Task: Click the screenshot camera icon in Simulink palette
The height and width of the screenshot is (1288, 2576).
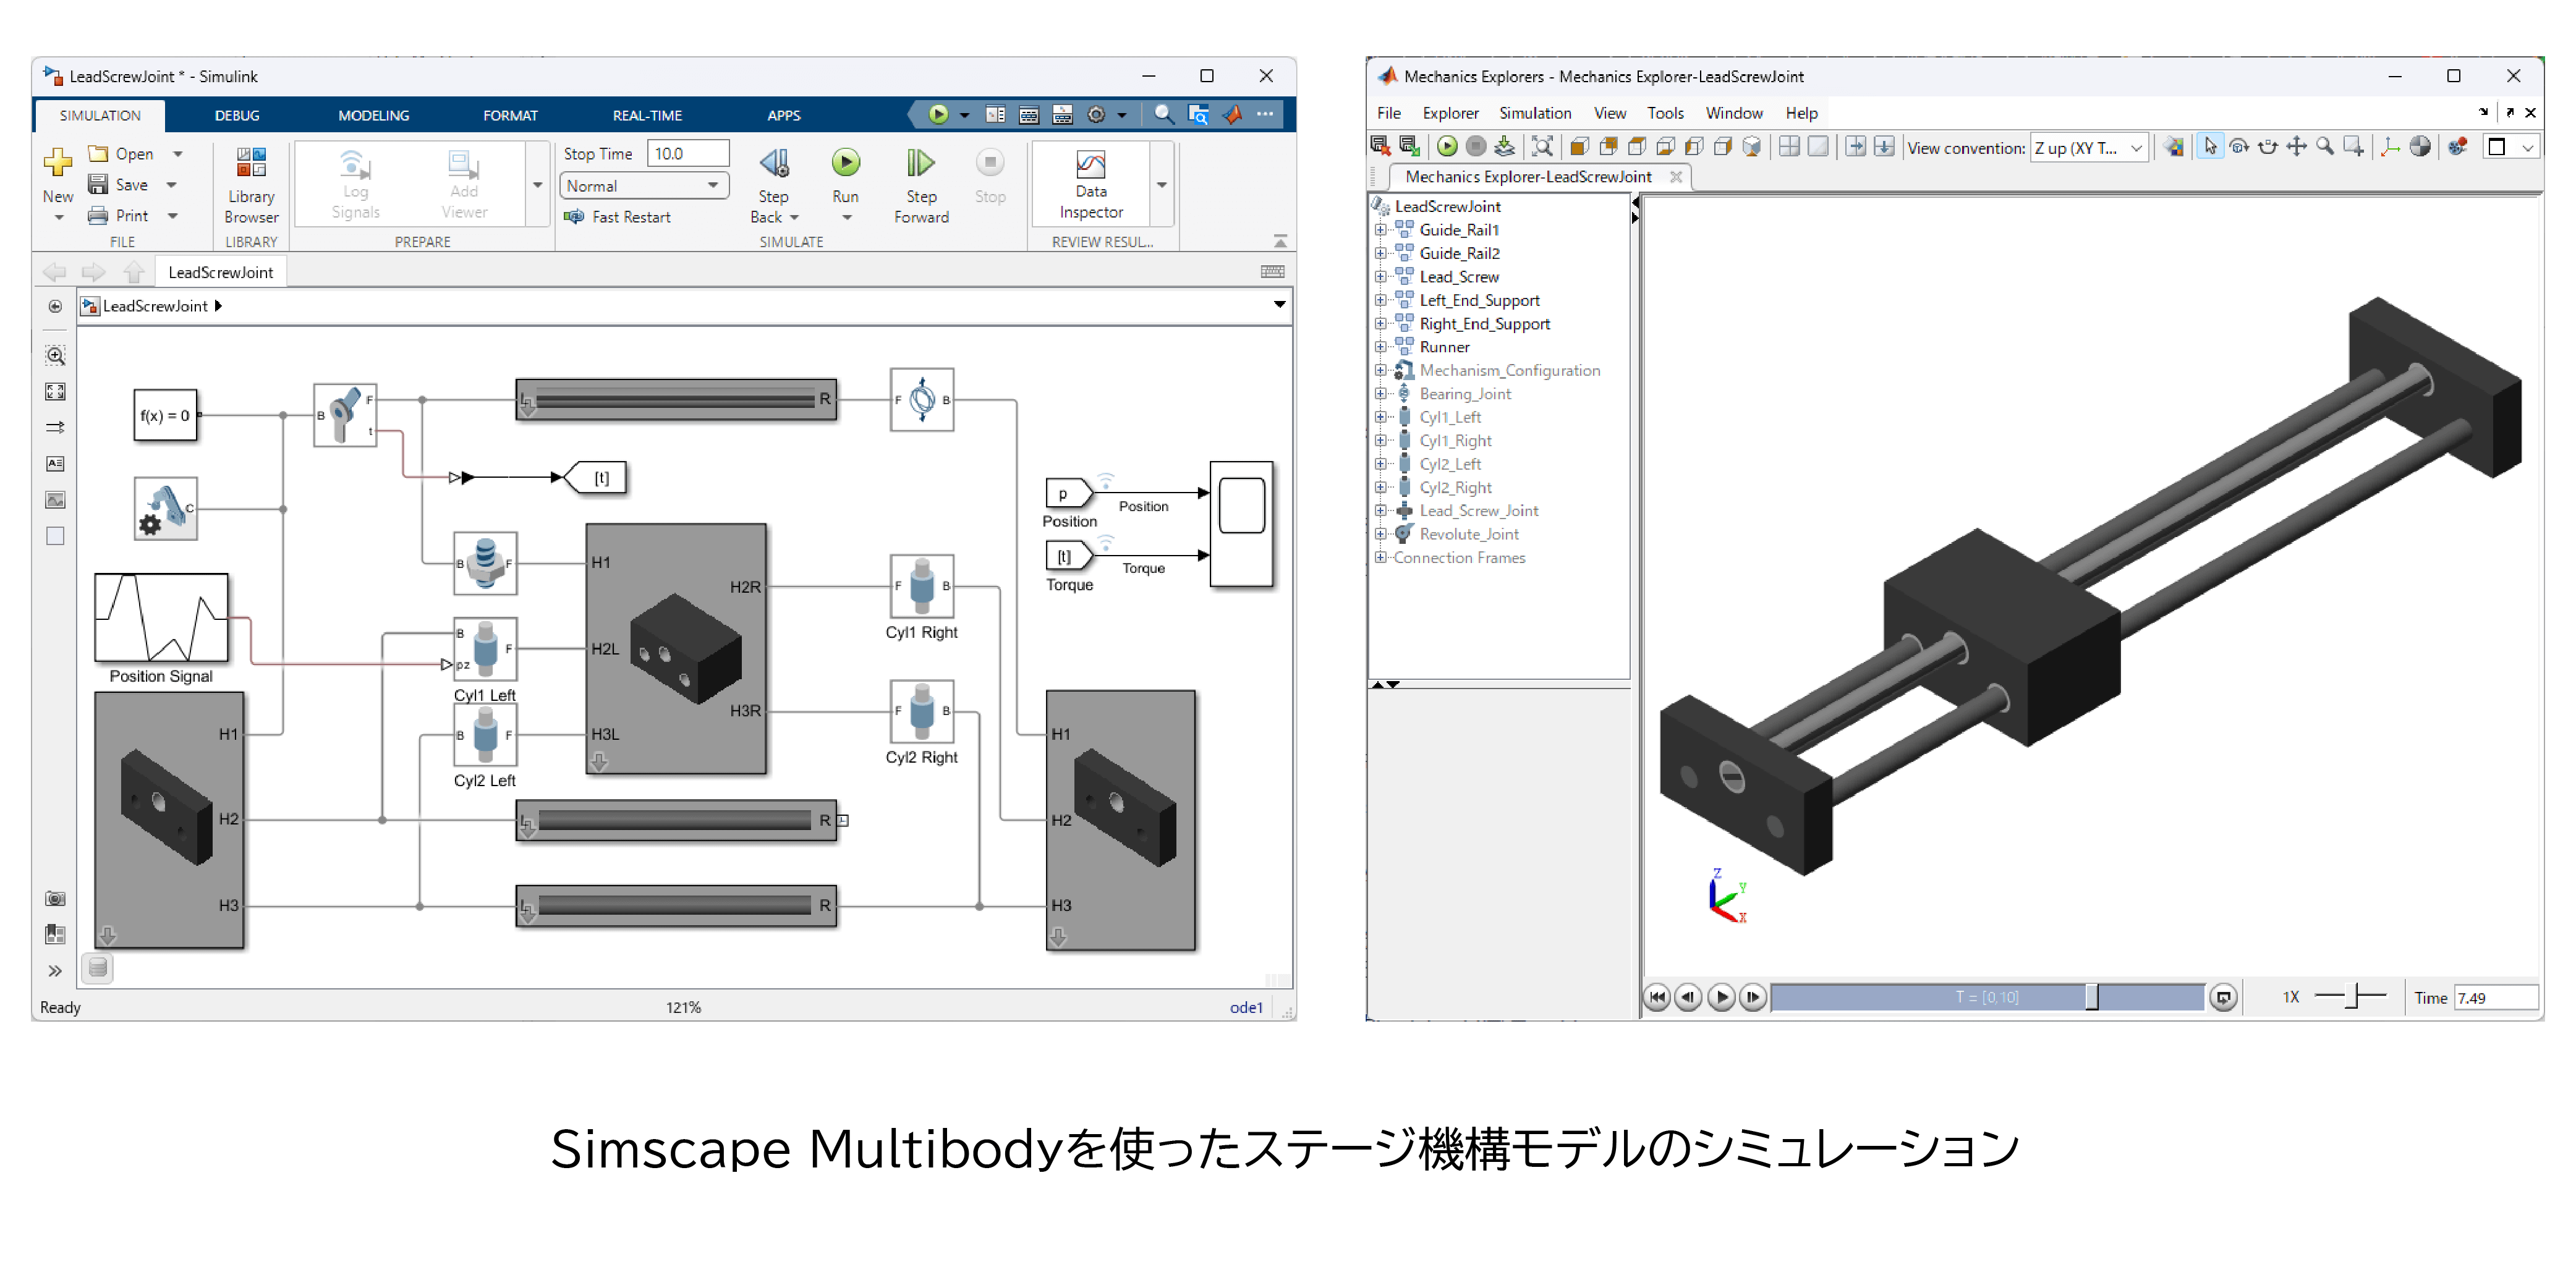Action: click(55, 899)
